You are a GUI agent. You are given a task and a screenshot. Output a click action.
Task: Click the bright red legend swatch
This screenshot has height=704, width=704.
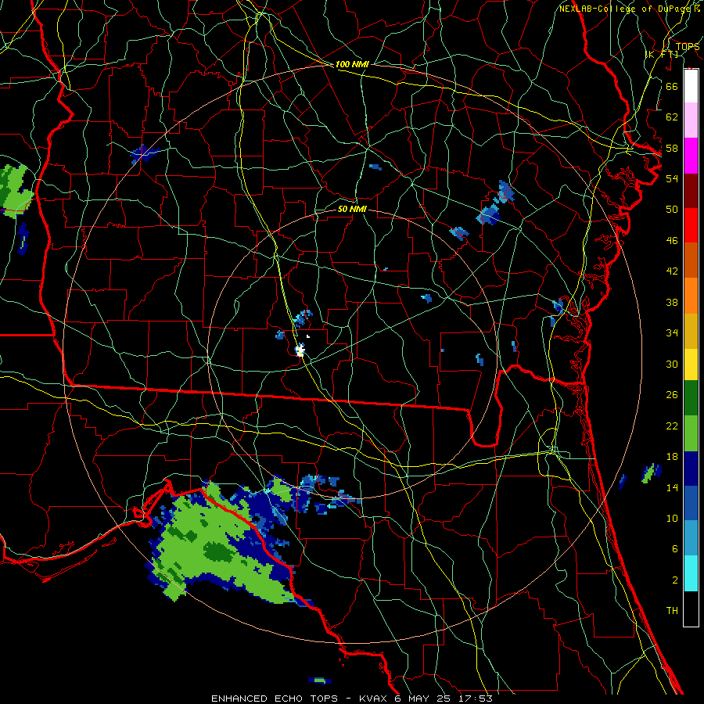coord(691,225)
